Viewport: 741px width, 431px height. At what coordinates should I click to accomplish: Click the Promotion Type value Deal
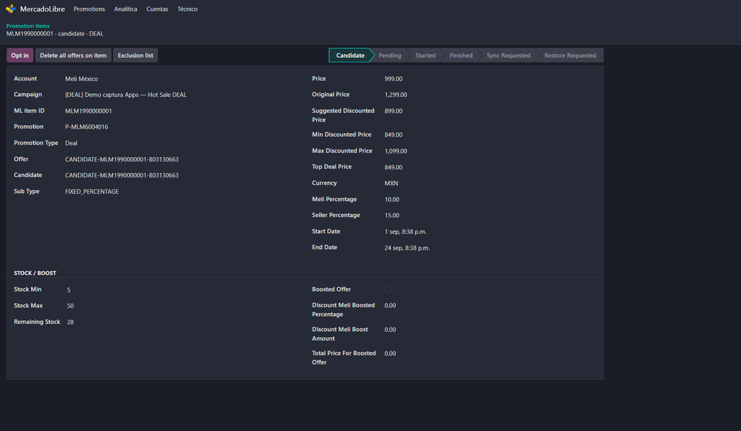[72, 143]
